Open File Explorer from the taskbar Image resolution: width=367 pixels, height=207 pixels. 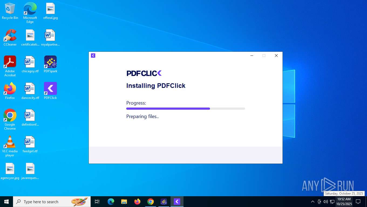point(124,202)
